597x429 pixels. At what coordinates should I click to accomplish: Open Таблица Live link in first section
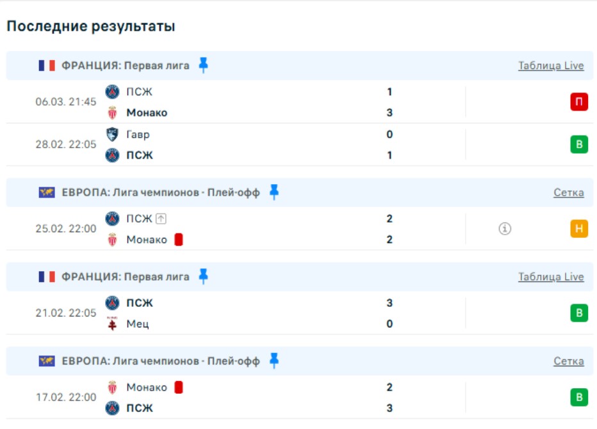click(x=551, y=65)
